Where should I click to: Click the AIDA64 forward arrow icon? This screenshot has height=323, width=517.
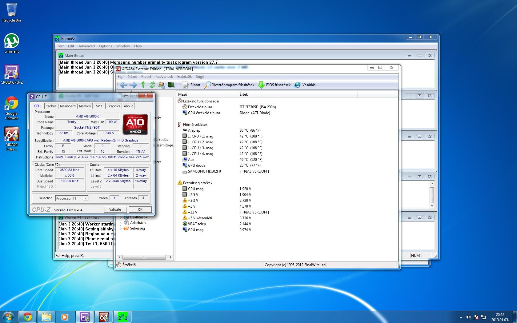click(x=133, y=85)
